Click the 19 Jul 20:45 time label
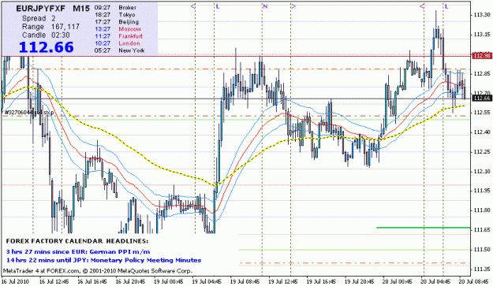Viewport: 493px width, 286px height. click(360, 281)
